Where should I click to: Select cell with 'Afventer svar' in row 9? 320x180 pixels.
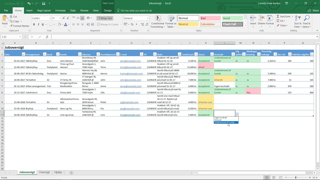pos(206,99)
